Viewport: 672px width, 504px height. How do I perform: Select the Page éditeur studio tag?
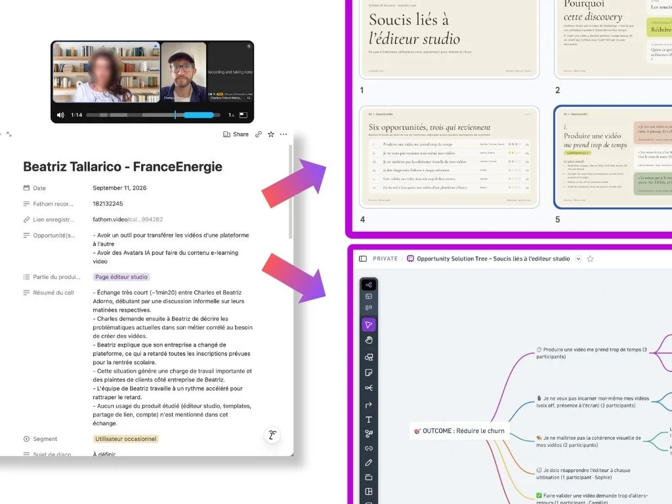coord(121,277)
